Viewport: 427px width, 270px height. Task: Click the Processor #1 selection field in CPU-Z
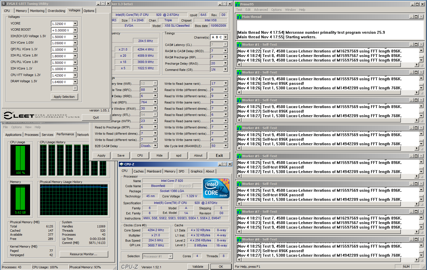point(158,256)
